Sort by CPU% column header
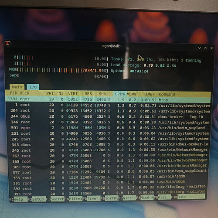This screenshot has width=218, height=218. 120,94
